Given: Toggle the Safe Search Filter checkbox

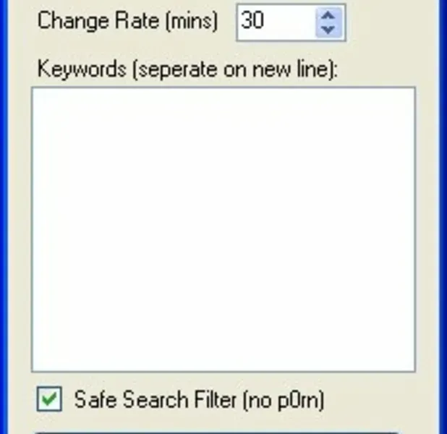Looking at the screenshot, I should pyautogui.click(x=49, y=399).
